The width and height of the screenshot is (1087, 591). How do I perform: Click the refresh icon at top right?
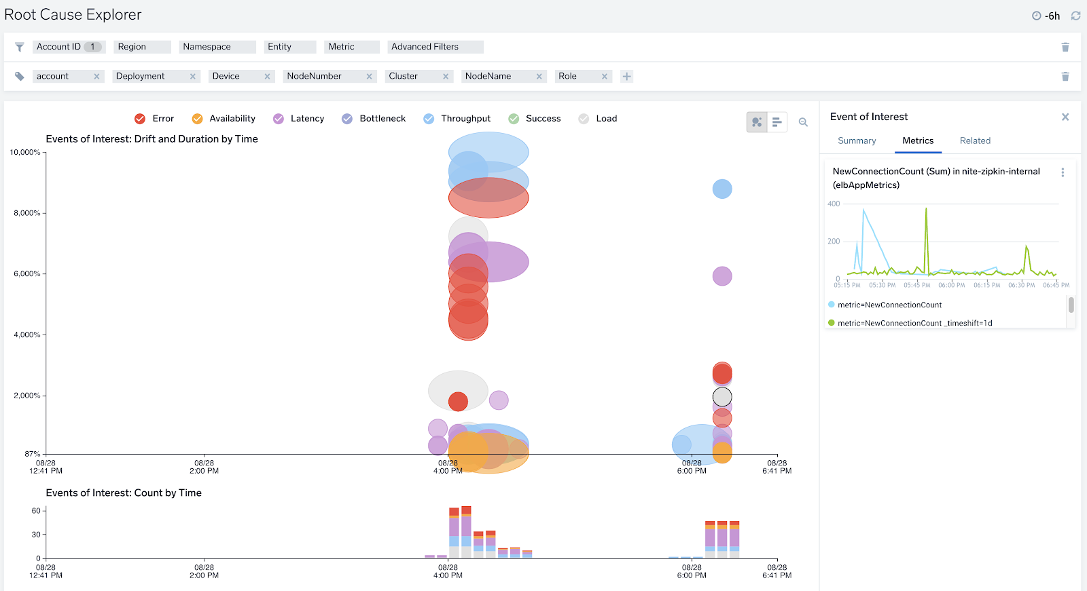click(x=1075, y=16)
